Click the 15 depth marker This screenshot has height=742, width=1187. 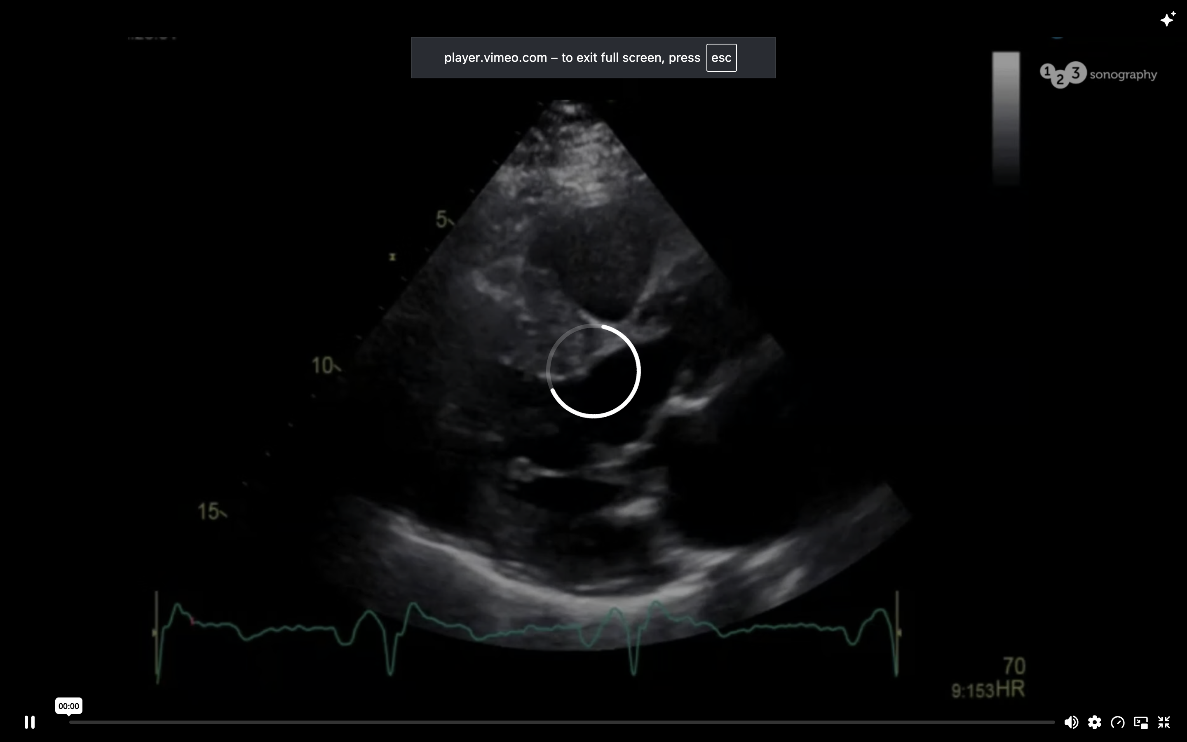tap(209, 511)
